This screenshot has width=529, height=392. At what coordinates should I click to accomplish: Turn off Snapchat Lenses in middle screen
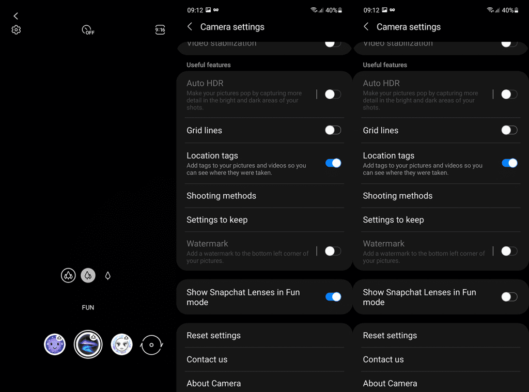tap(333, 297)
